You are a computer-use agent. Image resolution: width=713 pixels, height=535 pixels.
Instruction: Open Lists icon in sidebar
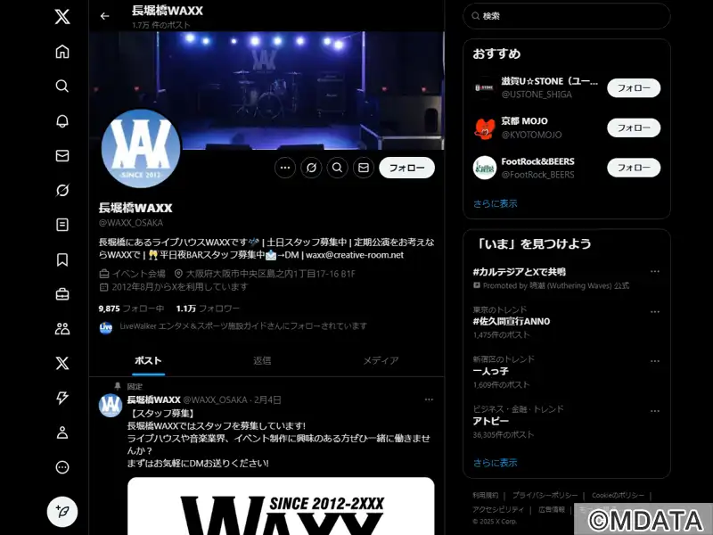click(62, 225)
